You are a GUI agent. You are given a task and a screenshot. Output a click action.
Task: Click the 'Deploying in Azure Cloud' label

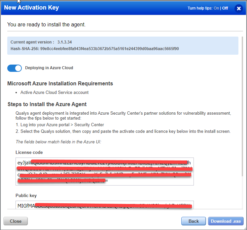point(49,68)
